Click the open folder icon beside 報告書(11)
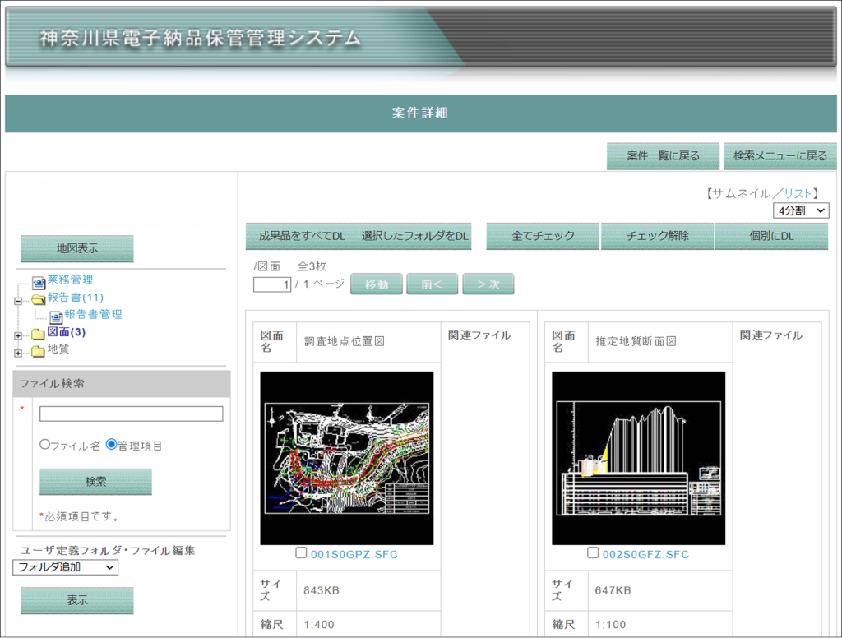 pos(39,298)
